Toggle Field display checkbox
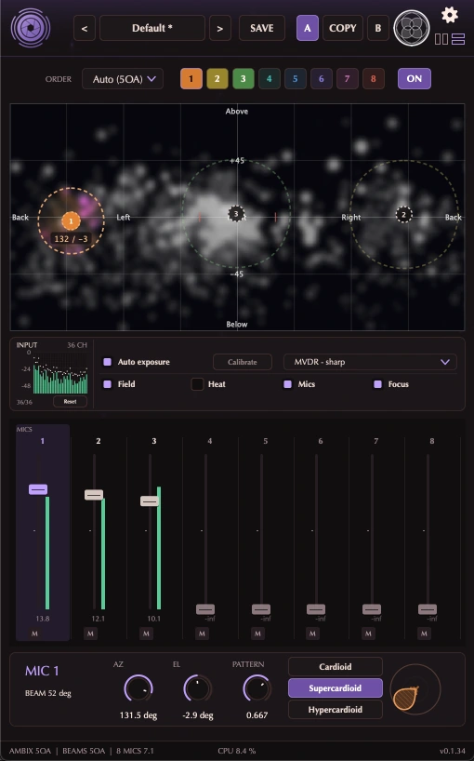Viewport: 474px width, 761px height. point(108,384)
